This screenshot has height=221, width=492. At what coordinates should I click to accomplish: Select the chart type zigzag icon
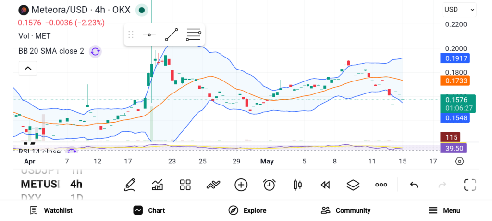213,185
